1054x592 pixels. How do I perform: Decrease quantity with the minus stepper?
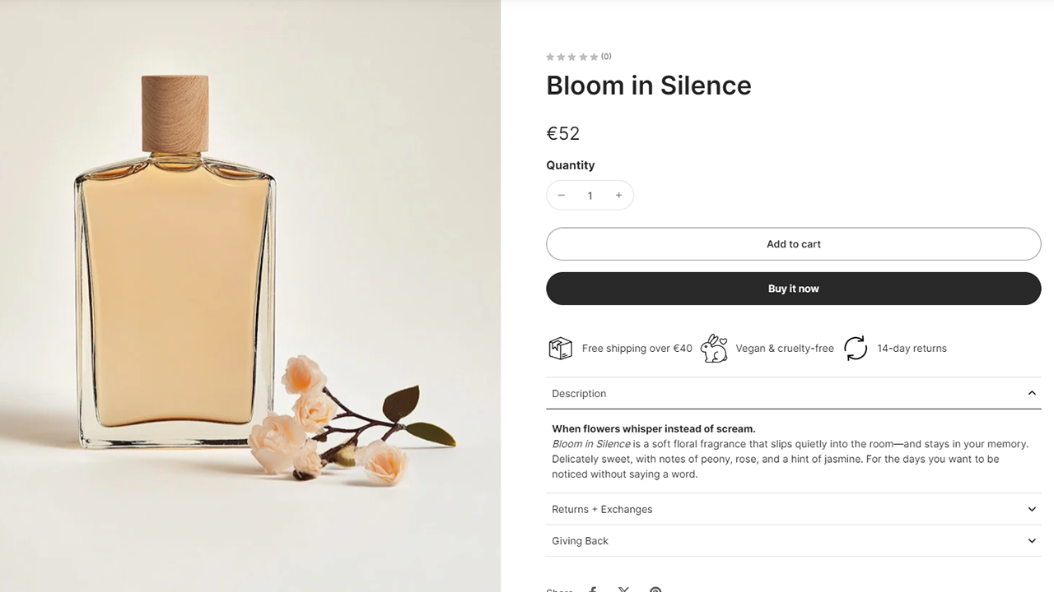(562, 195)
